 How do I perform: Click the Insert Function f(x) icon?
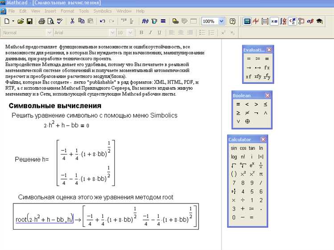click(145, 21)
